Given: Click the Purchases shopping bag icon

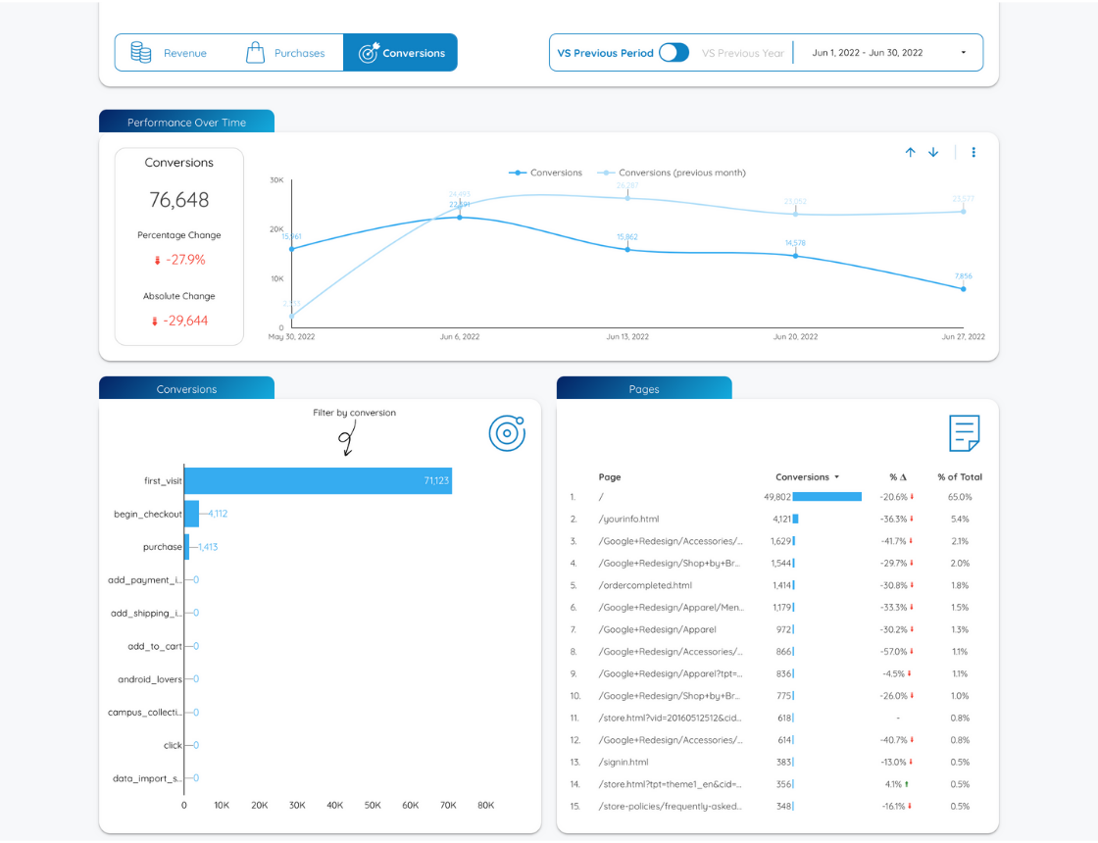Looking at the screenshot, I should [255, 53].
